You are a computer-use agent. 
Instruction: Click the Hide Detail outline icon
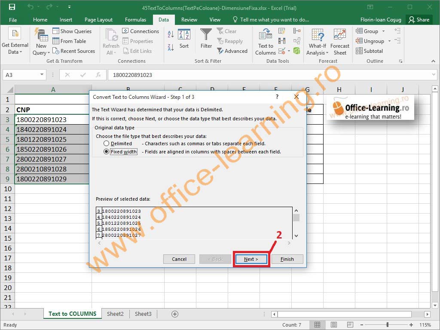(x=397, y=41)
